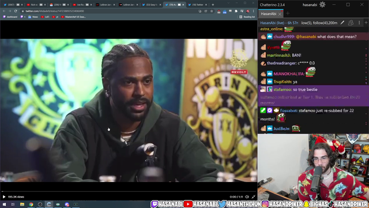
Task: Add a new split with plus button
Action: (x=366, y=23)
